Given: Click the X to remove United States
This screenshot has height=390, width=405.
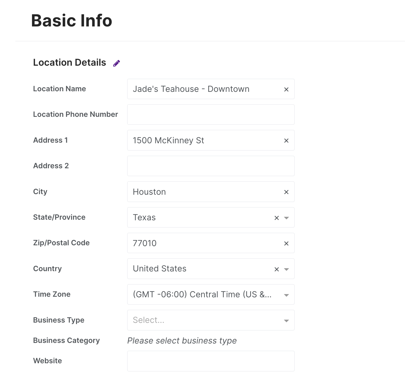Looking at the screenshot, I should [276, 269].
